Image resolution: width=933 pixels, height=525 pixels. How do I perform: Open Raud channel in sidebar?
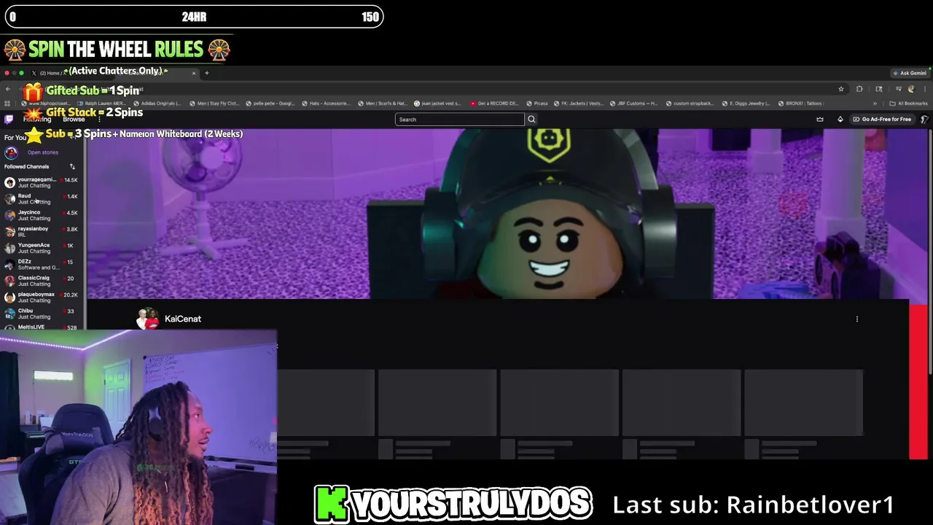pyautogui.click(x=42, y=198)
